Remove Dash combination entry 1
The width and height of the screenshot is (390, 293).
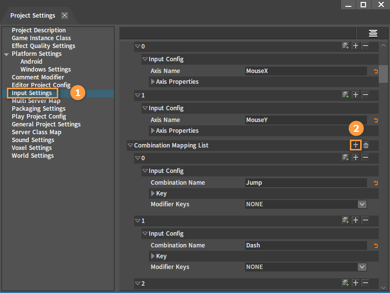pos(366,220)
